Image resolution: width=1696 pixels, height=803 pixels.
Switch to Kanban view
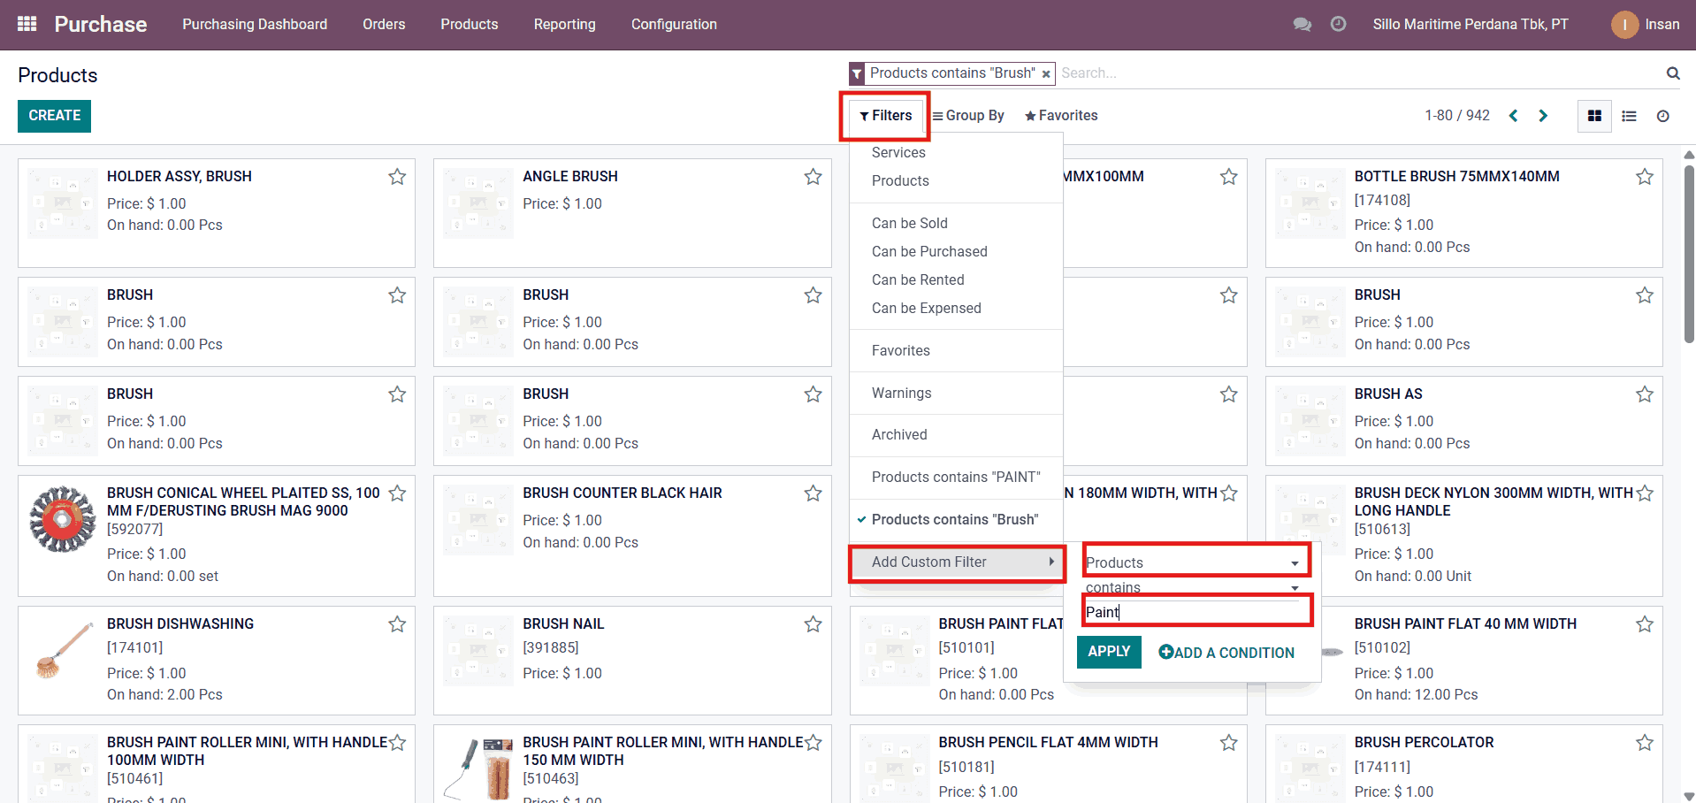click(x=1594, y=116)
